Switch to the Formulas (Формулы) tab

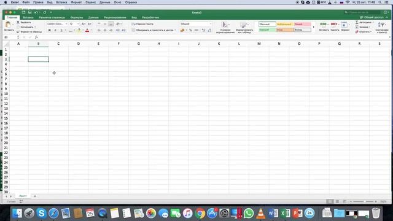tap(77, 18)
